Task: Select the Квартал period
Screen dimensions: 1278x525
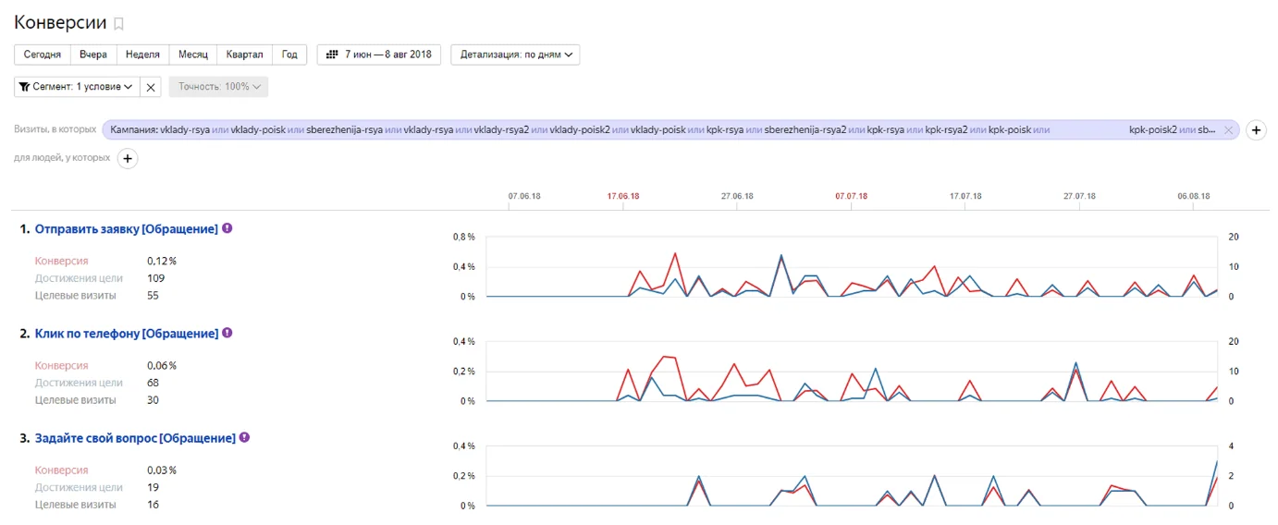Action: click(x=245, y=55)
